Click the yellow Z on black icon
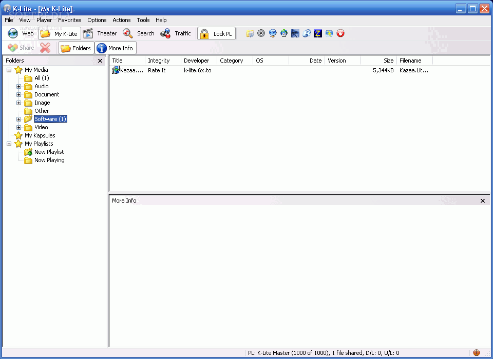493x359 pixels. coord(318,33)
